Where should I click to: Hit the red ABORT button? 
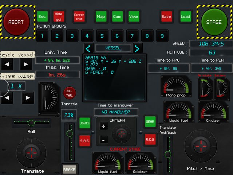[x=16, y=22]
